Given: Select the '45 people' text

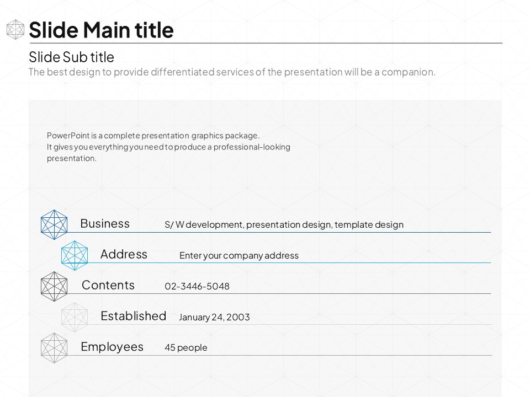Looking at the screenshot, I should 186,347.
